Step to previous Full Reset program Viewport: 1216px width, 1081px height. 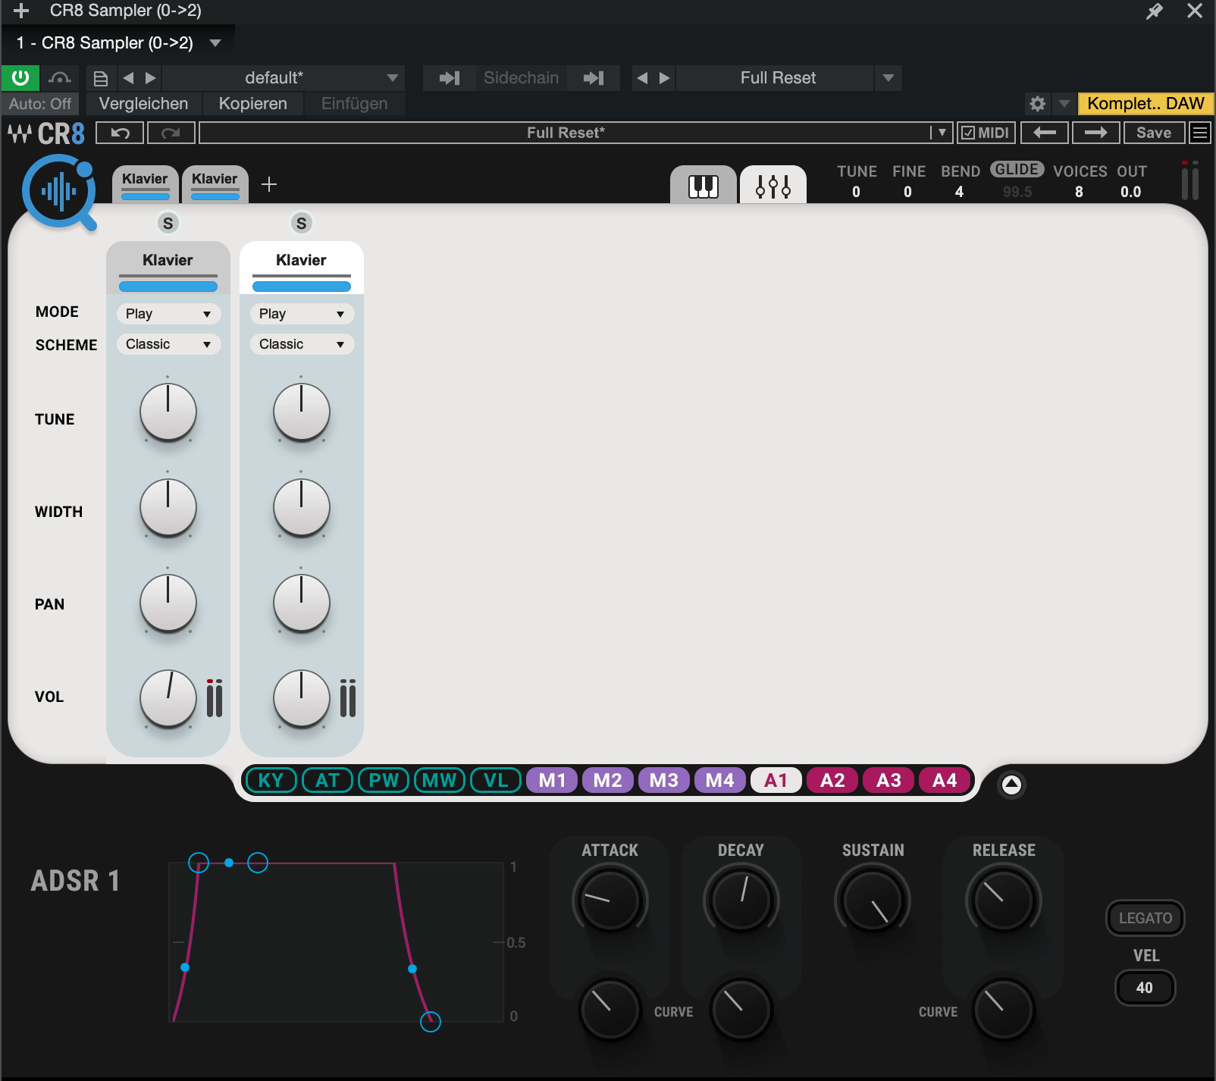643,78
